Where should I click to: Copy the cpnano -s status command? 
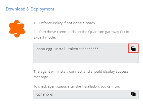133,94
